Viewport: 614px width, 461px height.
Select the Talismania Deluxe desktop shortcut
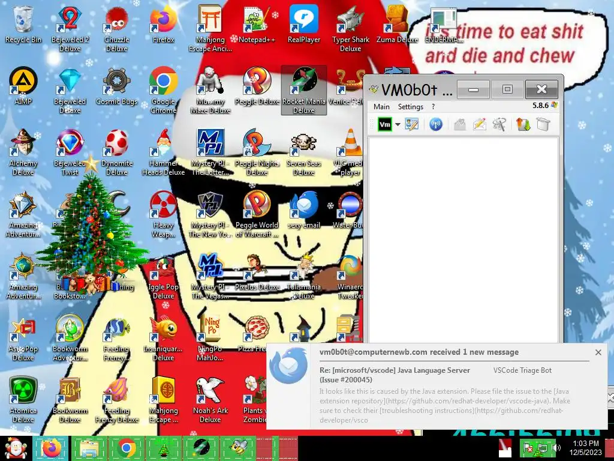(304, 276)
